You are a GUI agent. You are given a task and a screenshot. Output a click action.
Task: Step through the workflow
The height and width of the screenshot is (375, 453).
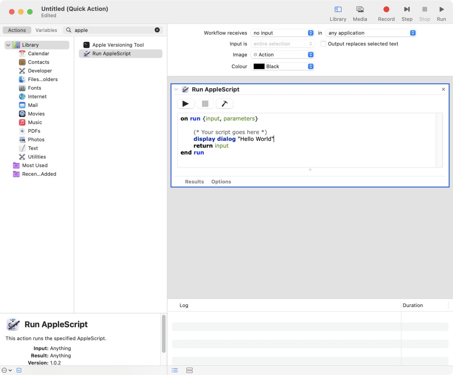point(407,14)
